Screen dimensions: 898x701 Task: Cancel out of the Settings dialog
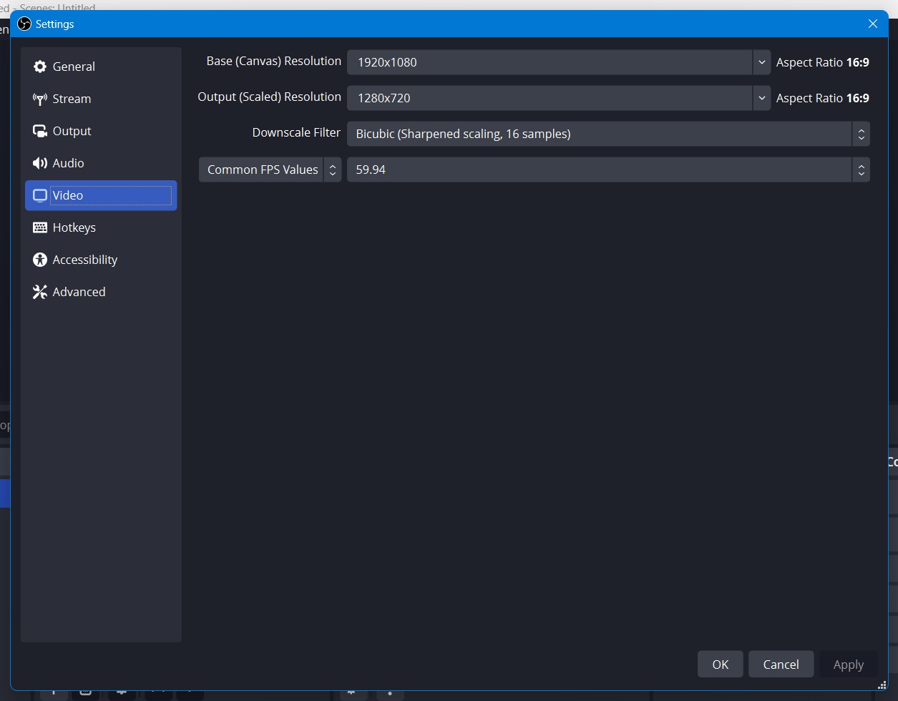point(781,664)
